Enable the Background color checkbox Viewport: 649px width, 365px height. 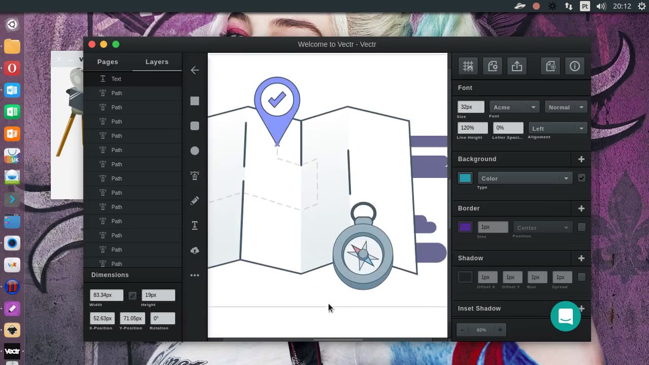582,178
